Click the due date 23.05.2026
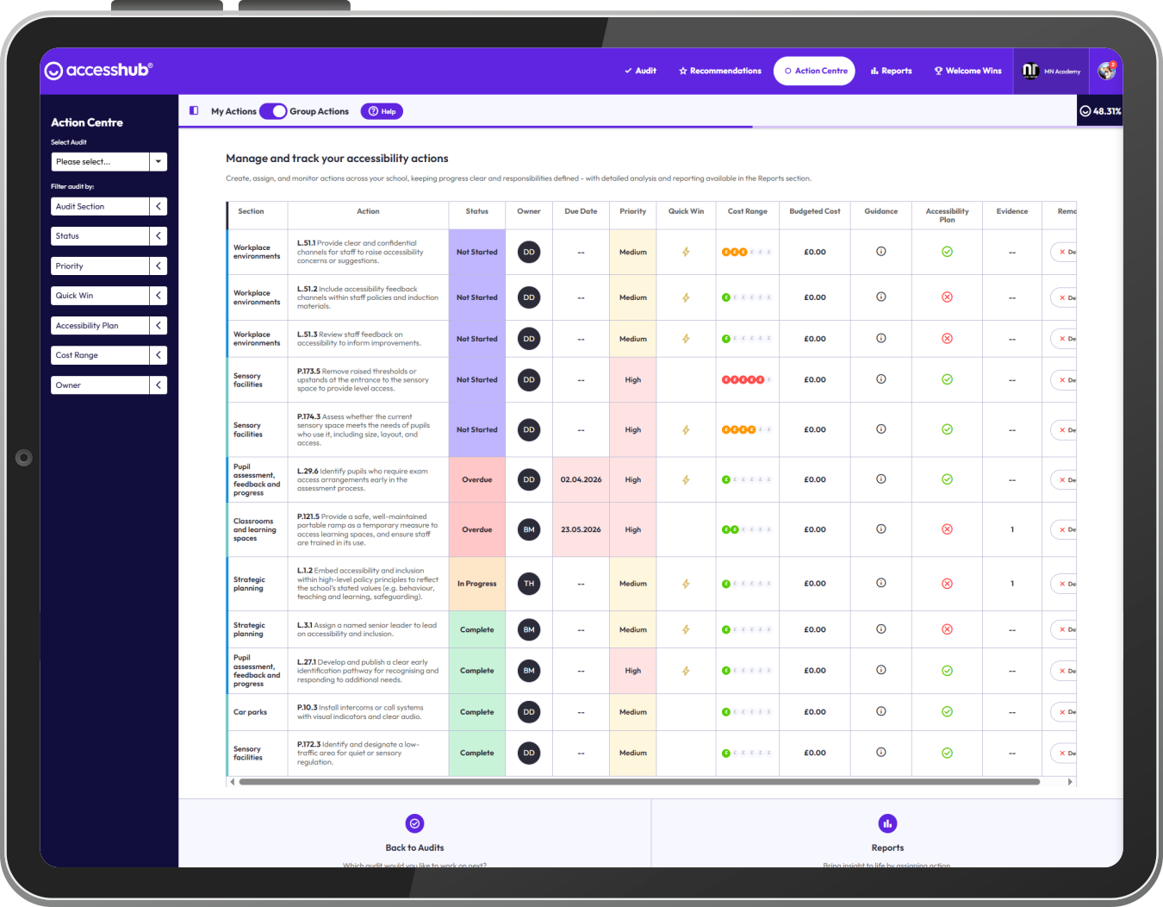 coord(581,529)
